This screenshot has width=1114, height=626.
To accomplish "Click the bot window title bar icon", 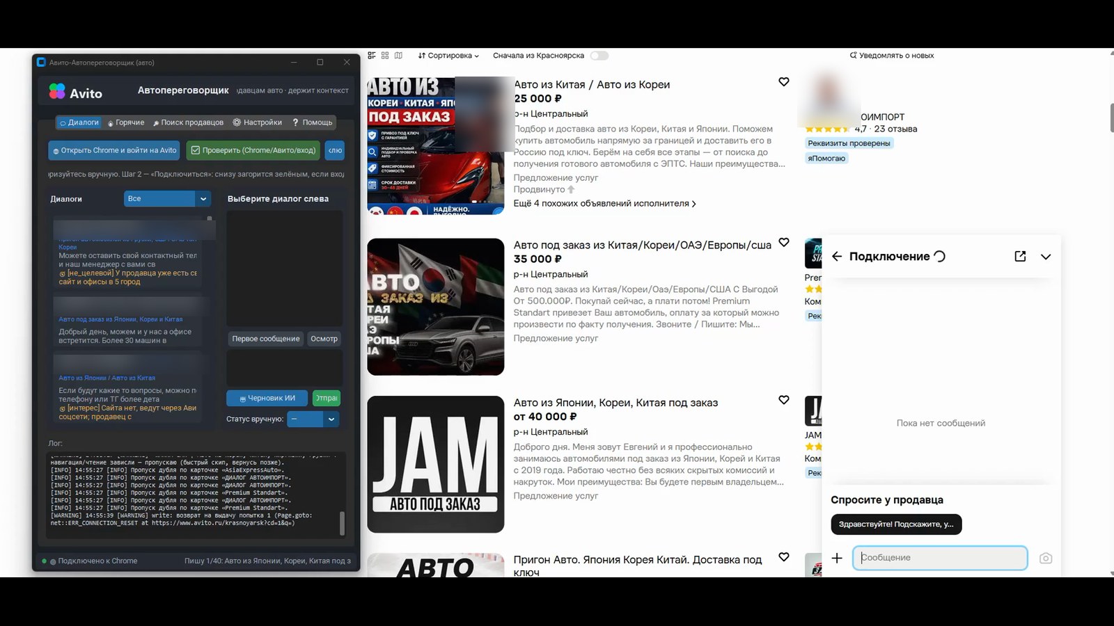I will point(41,63).
